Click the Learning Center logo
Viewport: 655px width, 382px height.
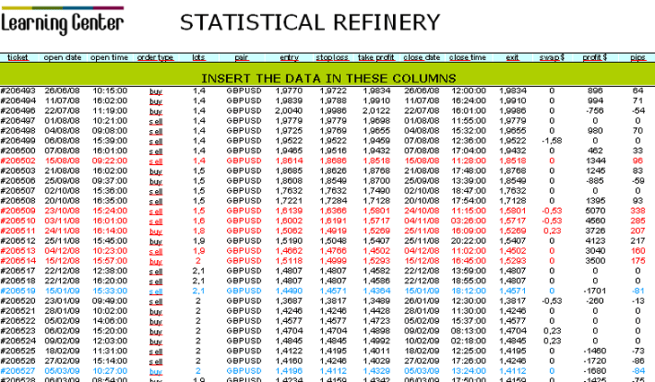63,19
